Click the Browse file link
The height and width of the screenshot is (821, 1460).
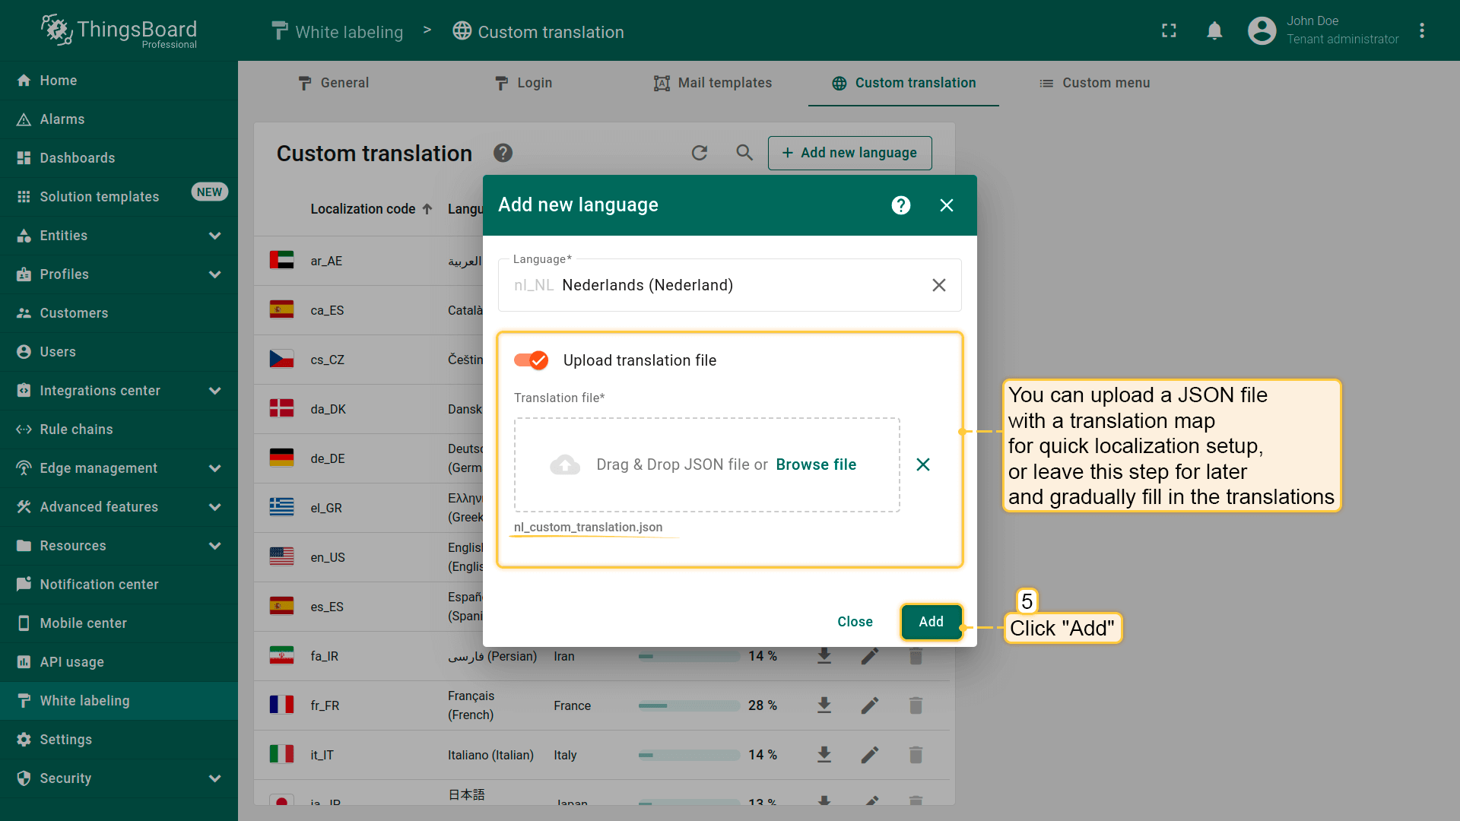tap(816, 464)
